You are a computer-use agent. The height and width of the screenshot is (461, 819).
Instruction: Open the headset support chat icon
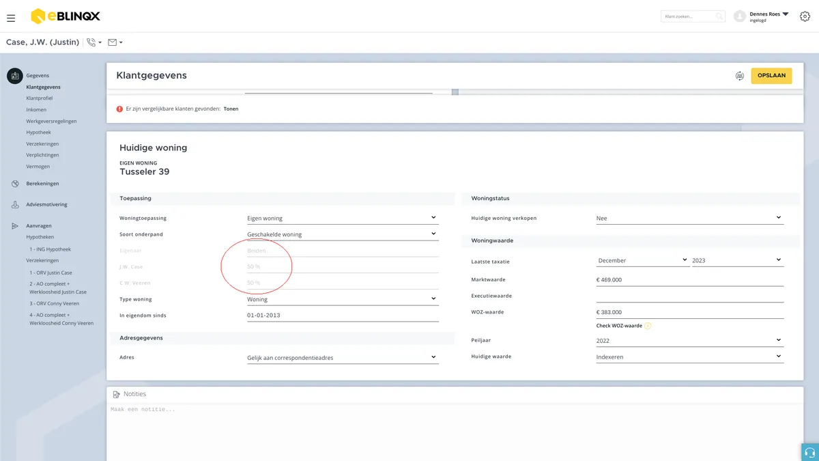click(810, 452)
